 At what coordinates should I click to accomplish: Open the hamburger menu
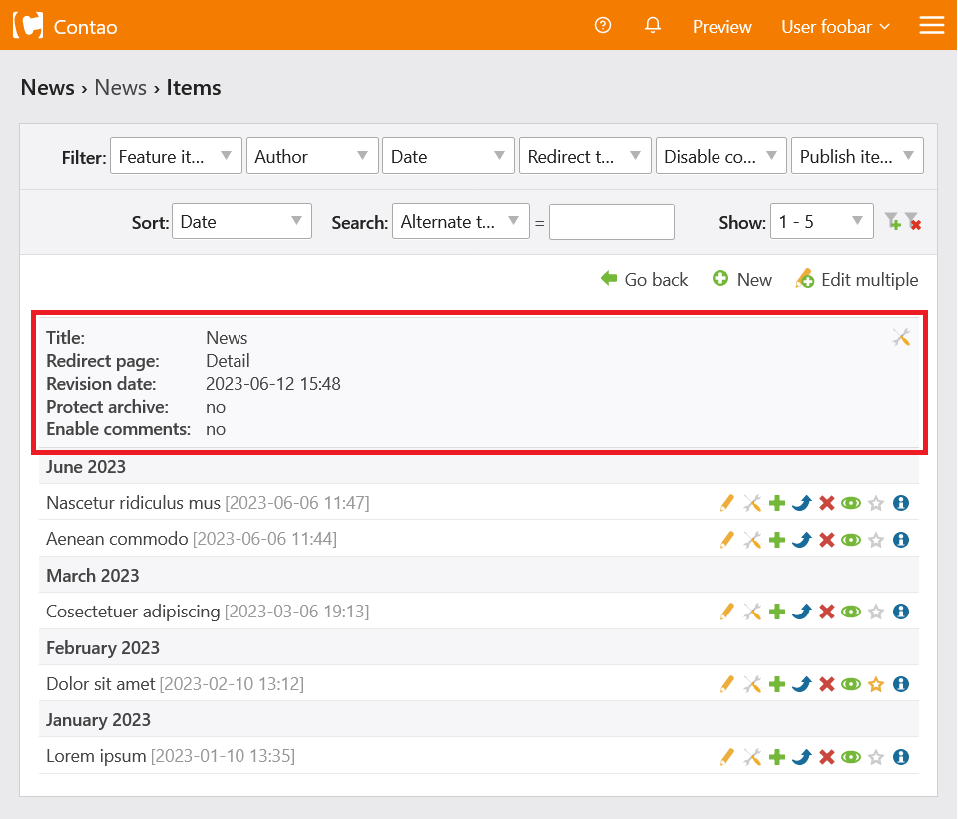tap(932, 25)
